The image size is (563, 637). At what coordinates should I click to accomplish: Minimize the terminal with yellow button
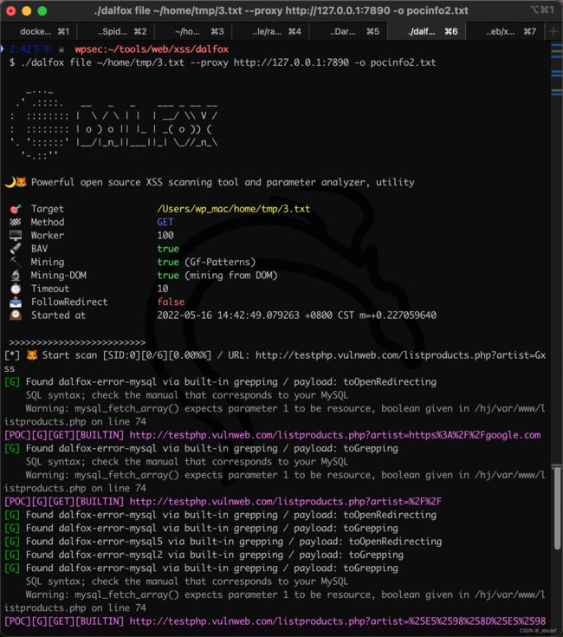click(26, 11)
